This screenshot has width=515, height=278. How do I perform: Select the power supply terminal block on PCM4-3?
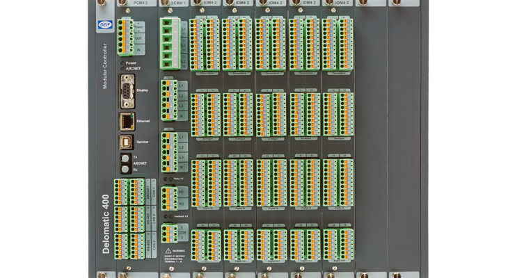tap(125, 37)
